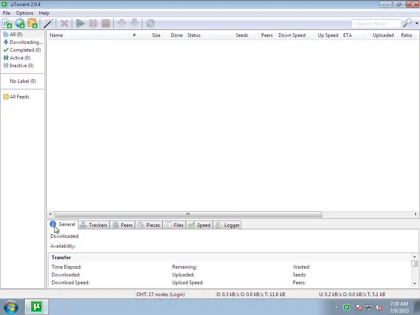Open the File menu

coord(7,13)
